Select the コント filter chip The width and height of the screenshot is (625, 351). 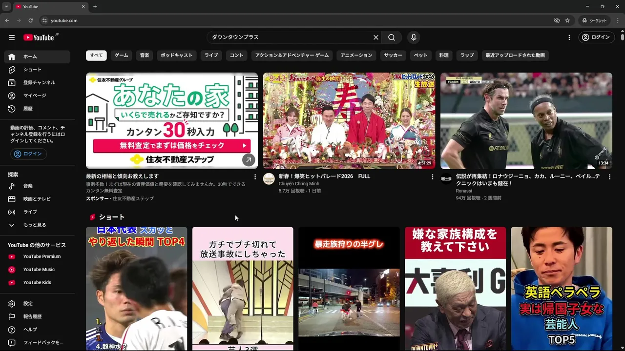coord(236,55)
